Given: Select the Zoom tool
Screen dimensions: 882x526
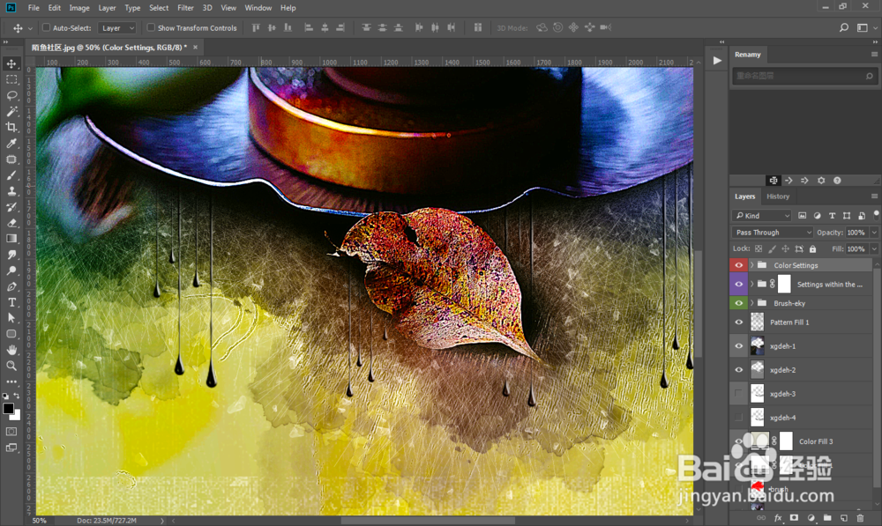Looking at the screenshot, I should click(x=11, y=366).
